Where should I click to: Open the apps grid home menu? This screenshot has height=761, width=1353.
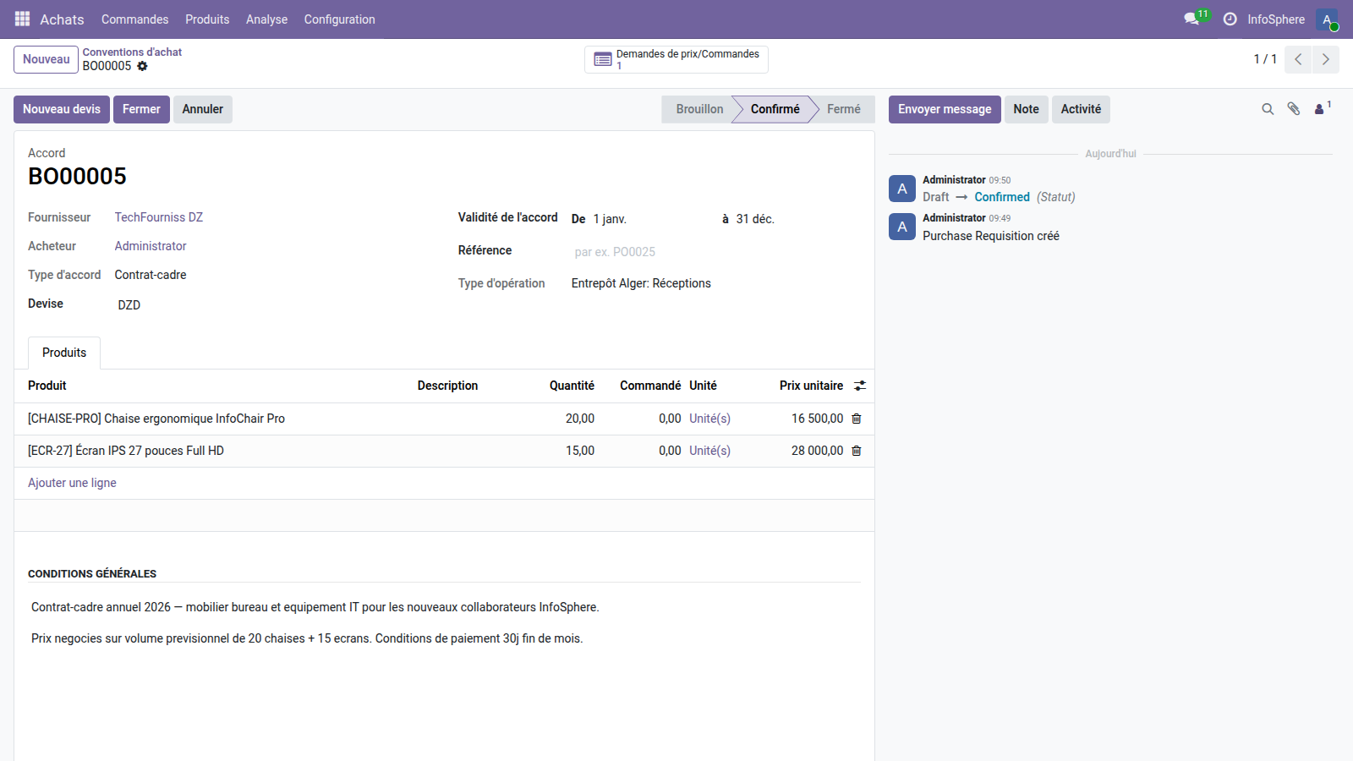[23, 19]
